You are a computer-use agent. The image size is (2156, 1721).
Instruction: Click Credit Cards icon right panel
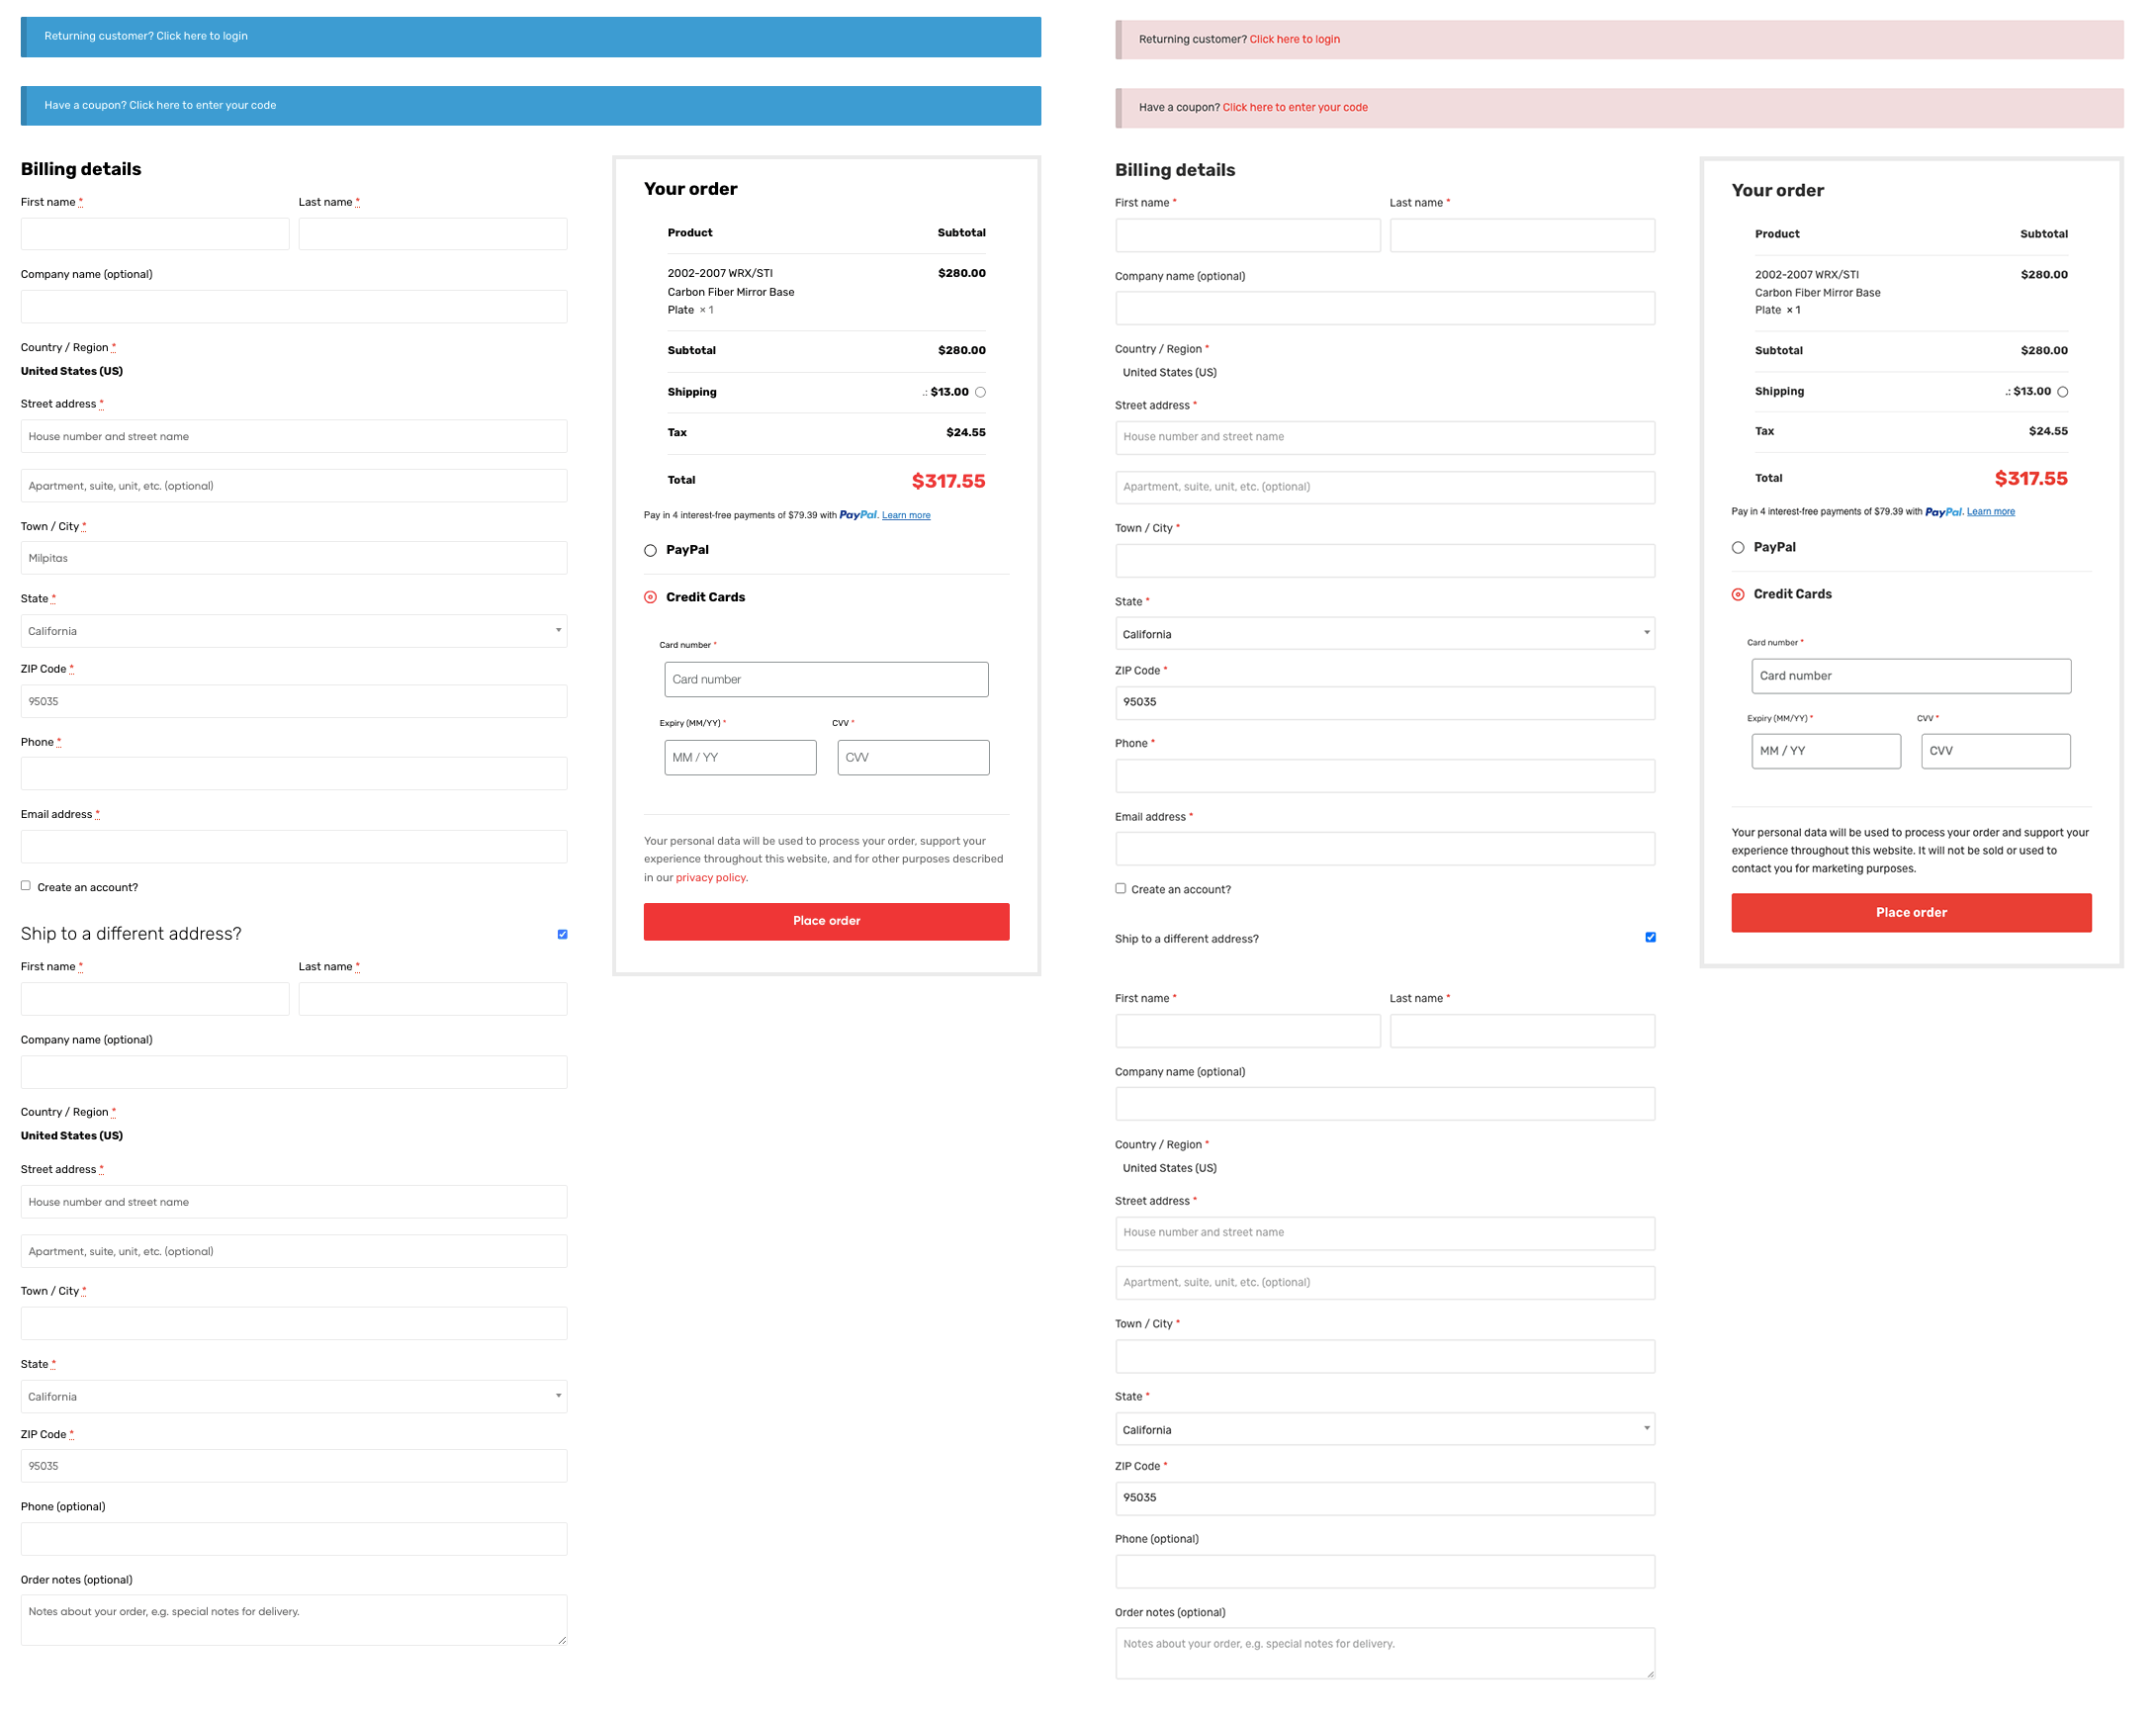(x=1737, y=593)
